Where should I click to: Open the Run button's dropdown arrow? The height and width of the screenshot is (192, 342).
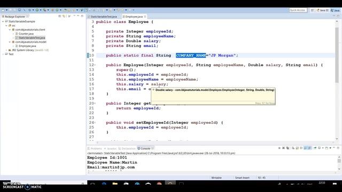41,10
